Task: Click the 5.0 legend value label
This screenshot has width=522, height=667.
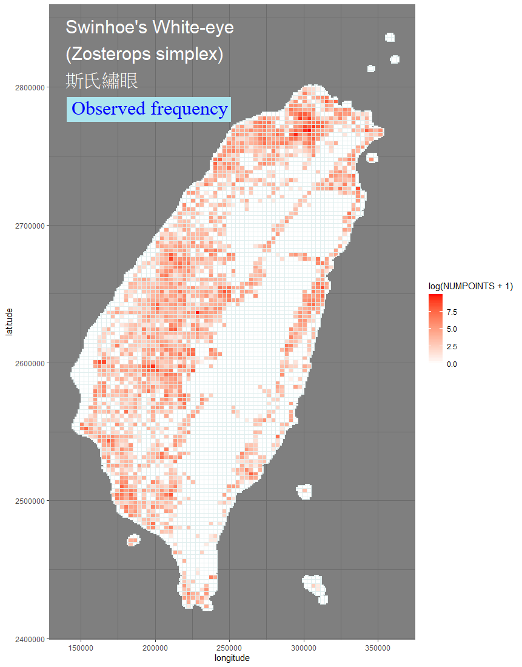Action: tap(452, 329)
